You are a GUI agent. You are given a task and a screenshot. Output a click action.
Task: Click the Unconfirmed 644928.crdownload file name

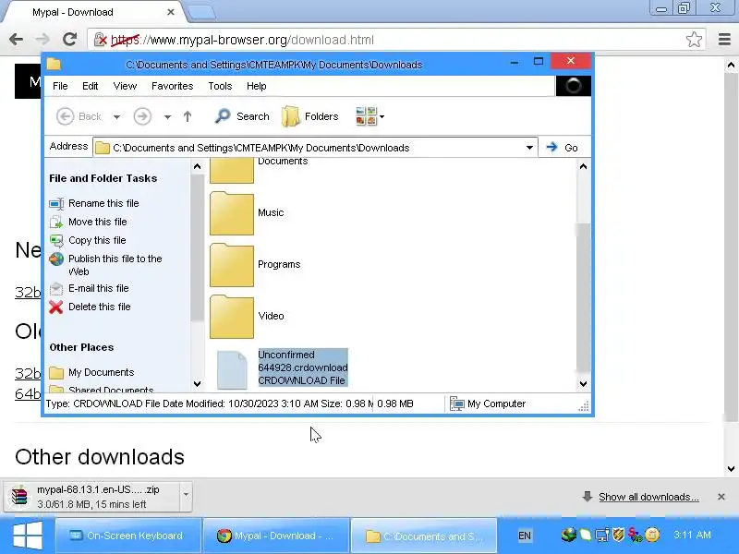[x=303, y=367]
